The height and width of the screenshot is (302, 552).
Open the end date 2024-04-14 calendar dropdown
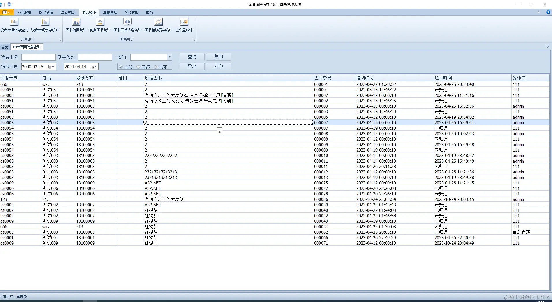94,67
